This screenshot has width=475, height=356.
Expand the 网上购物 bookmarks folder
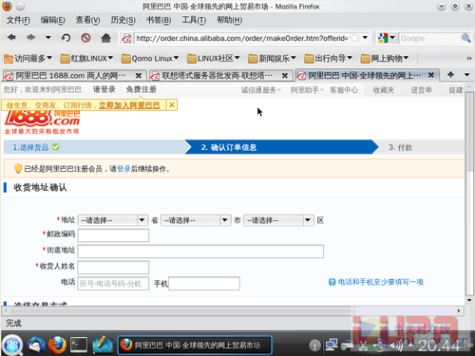(x=385, y=59)
